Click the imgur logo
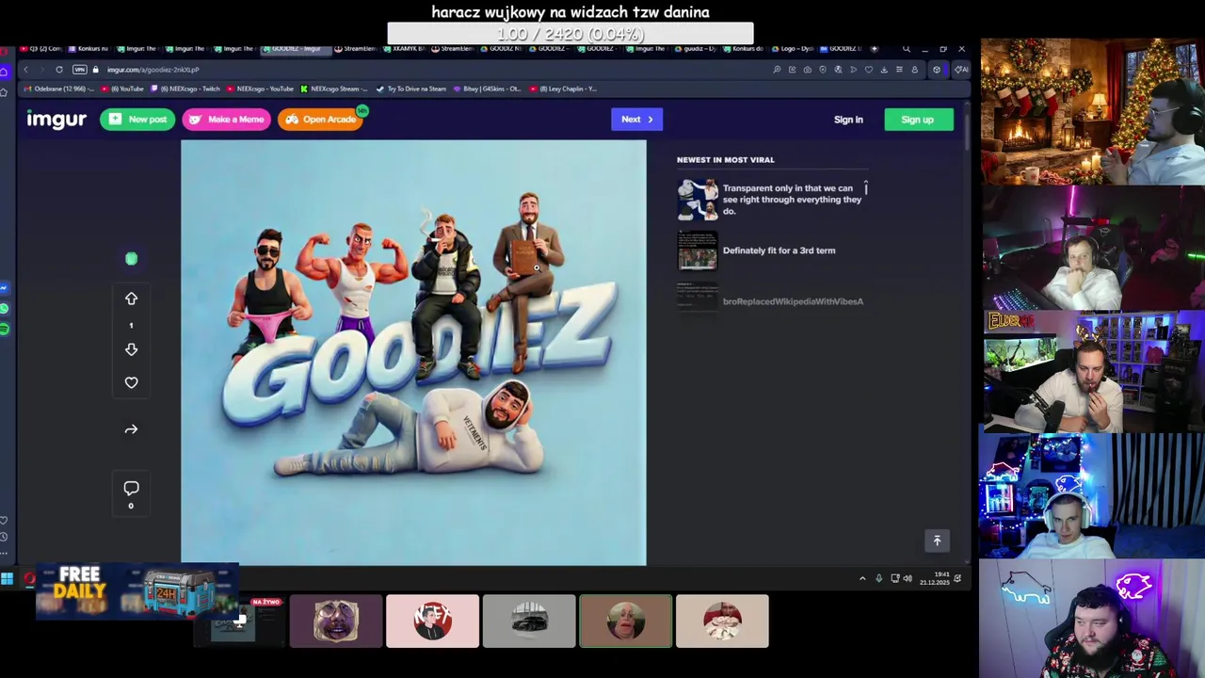 pyautogui.click(x=56, y=120)
